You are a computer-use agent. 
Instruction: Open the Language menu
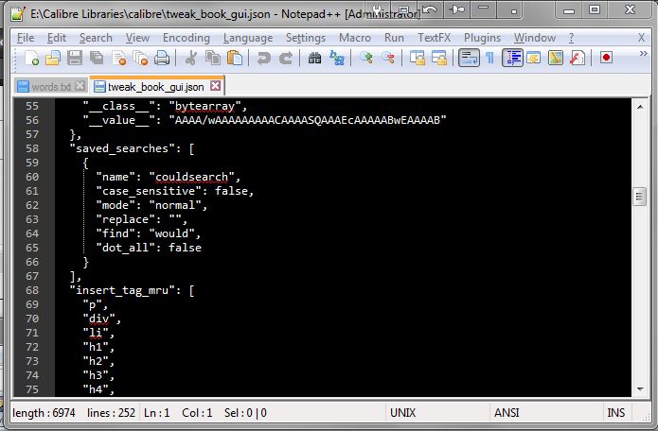[248, 38]
